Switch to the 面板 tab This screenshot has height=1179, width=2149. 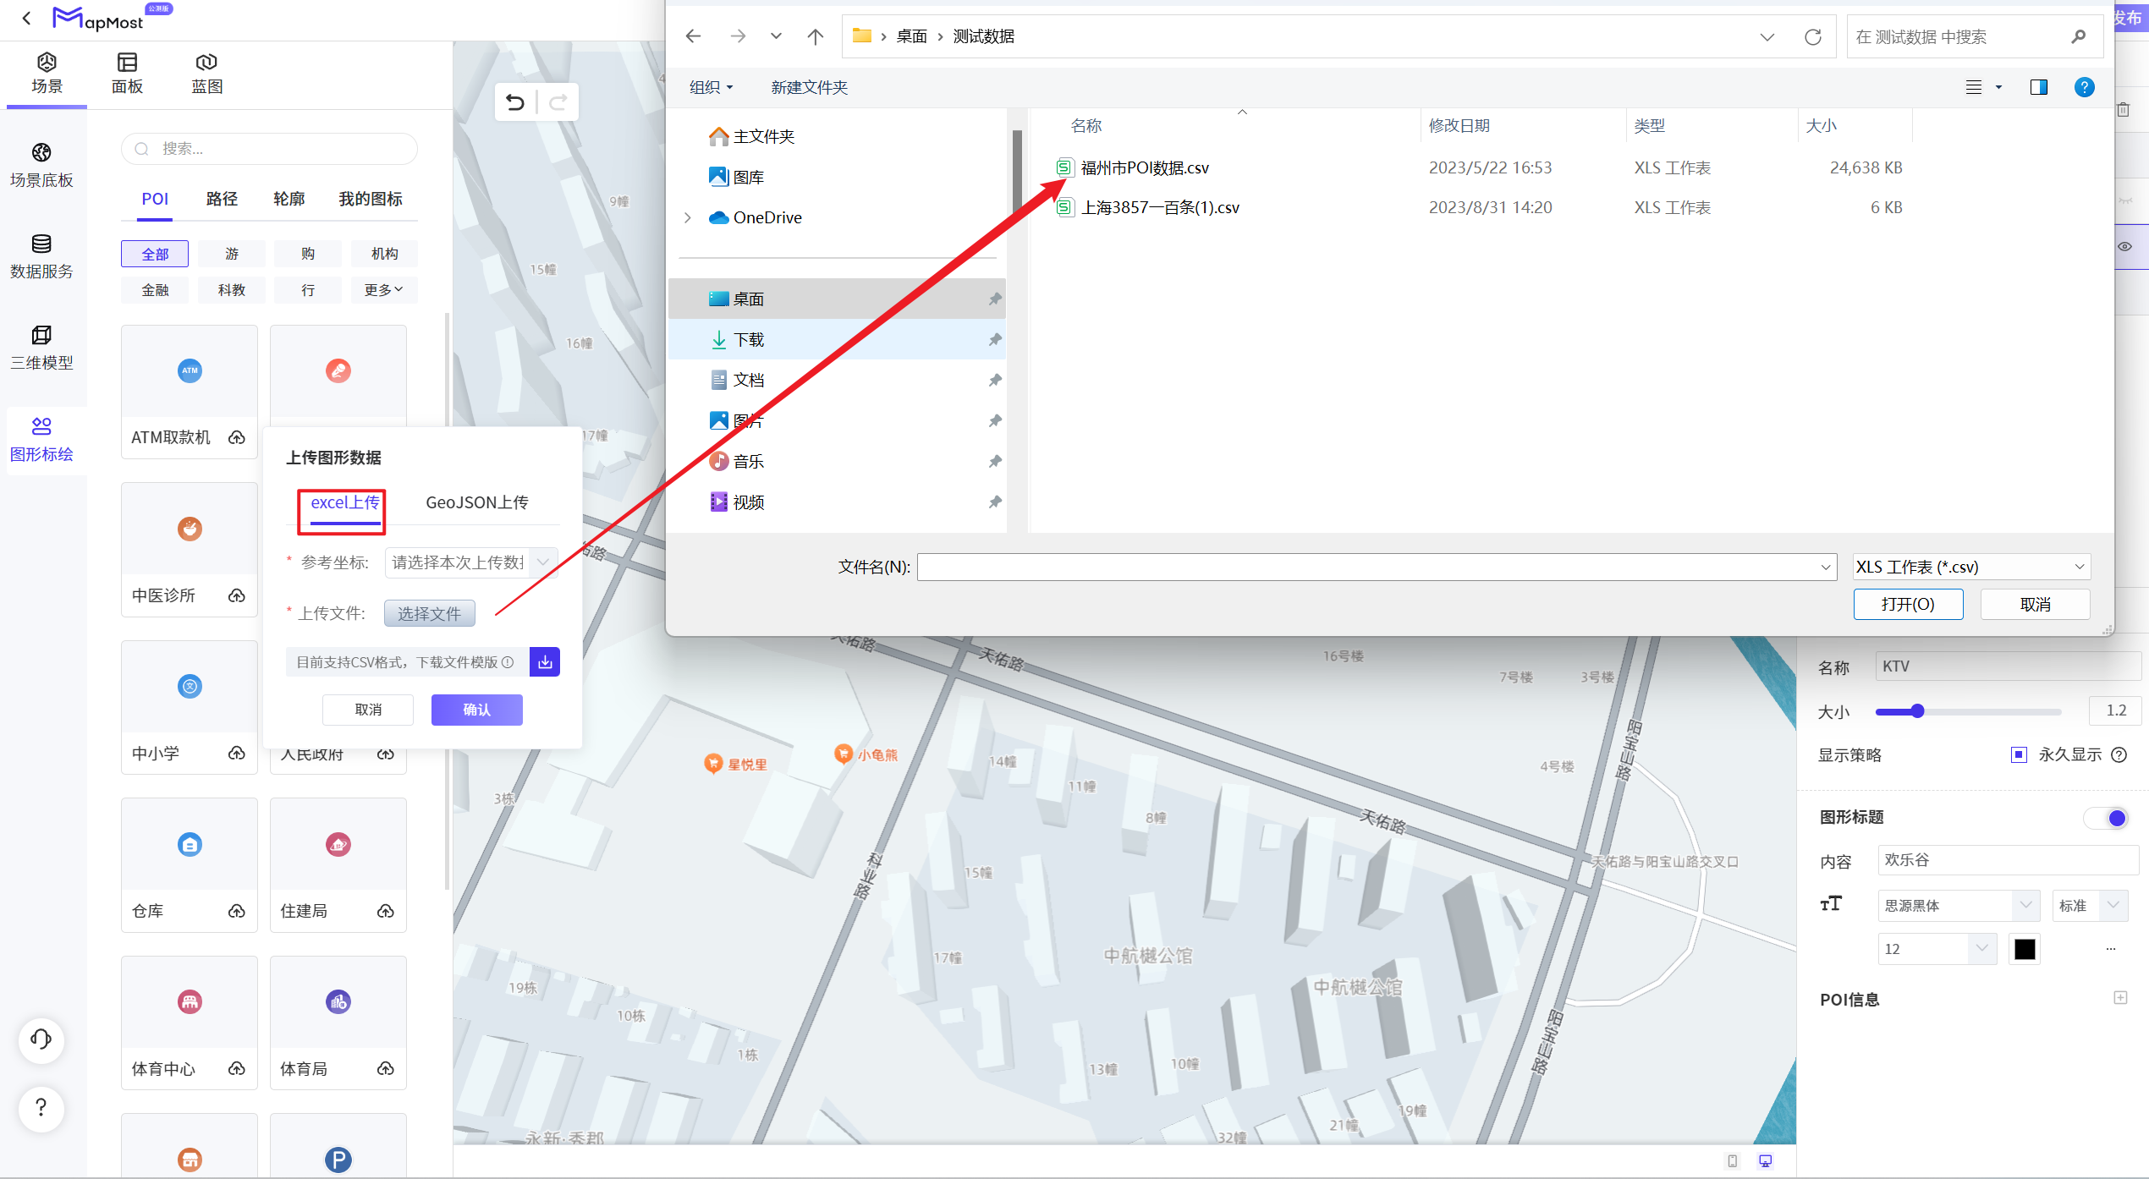coord(127,74)
